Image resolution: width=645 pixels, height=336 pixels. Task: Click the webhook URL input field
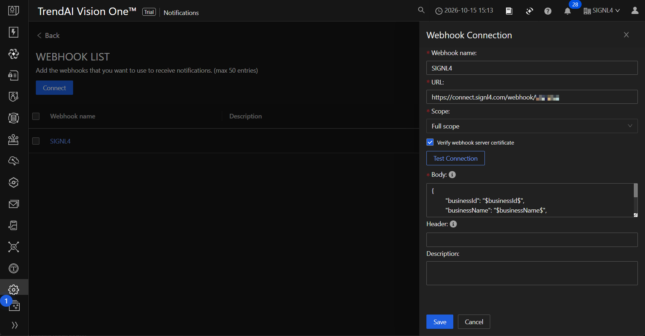tap(532, 97)
